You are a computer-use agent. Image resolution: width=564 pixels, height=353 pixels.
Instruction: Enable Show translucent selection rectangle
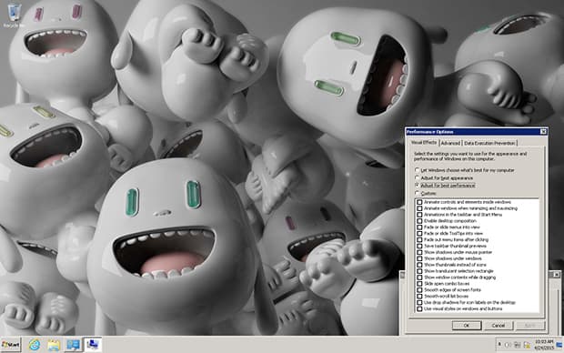419,271
